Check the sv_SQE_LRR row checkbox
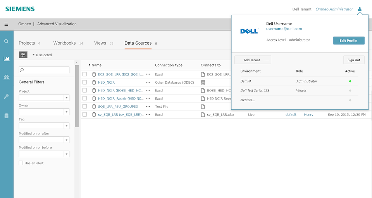This screenshot has width=372, height=198. (x=85, y=115)
